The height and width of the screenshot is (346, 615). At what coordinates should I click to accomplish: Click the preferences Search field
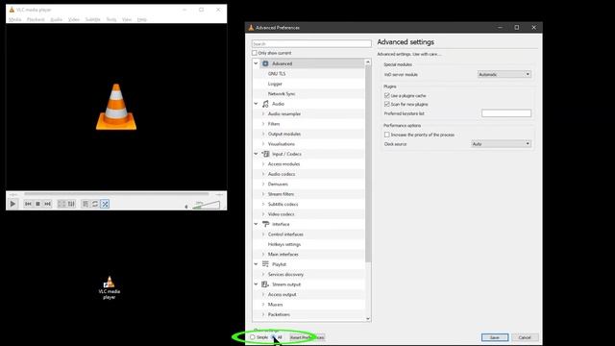tap(311, 43)
